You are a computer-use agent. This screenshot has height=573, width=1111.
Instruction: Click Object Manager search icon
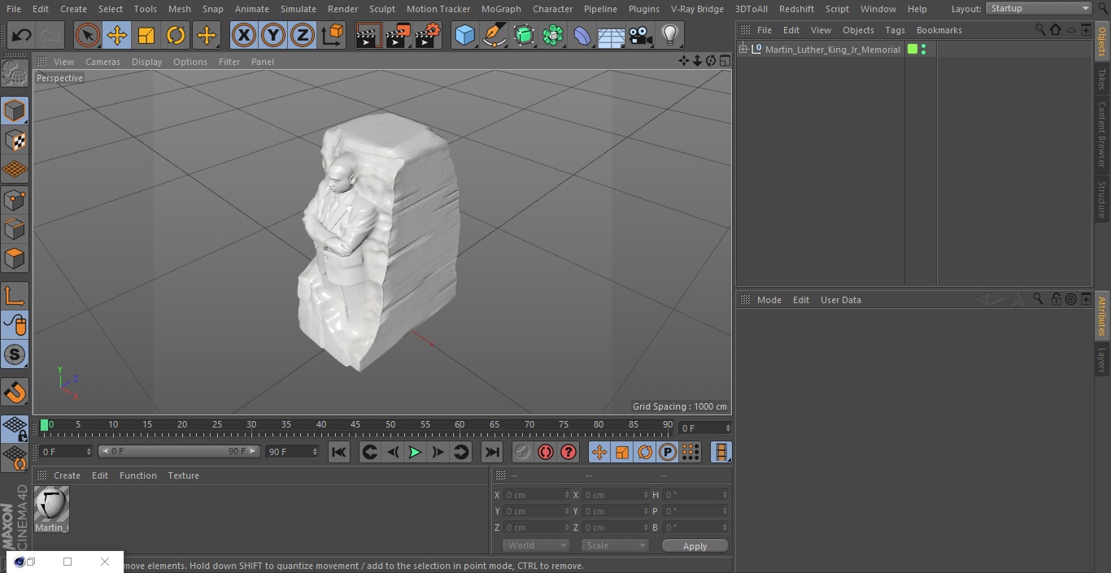1040,29
